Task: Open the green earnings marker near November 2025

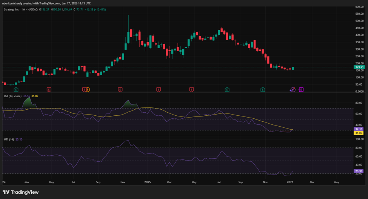Action: [263, 90]
